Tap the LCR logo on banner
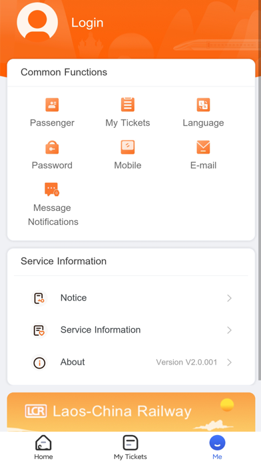The image size is (261, 463). pos(36,411)
